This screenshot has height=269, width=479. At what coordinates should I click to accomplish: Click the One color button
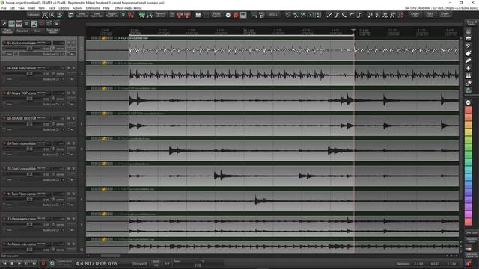pyautogui.click(x=472, y=232)
